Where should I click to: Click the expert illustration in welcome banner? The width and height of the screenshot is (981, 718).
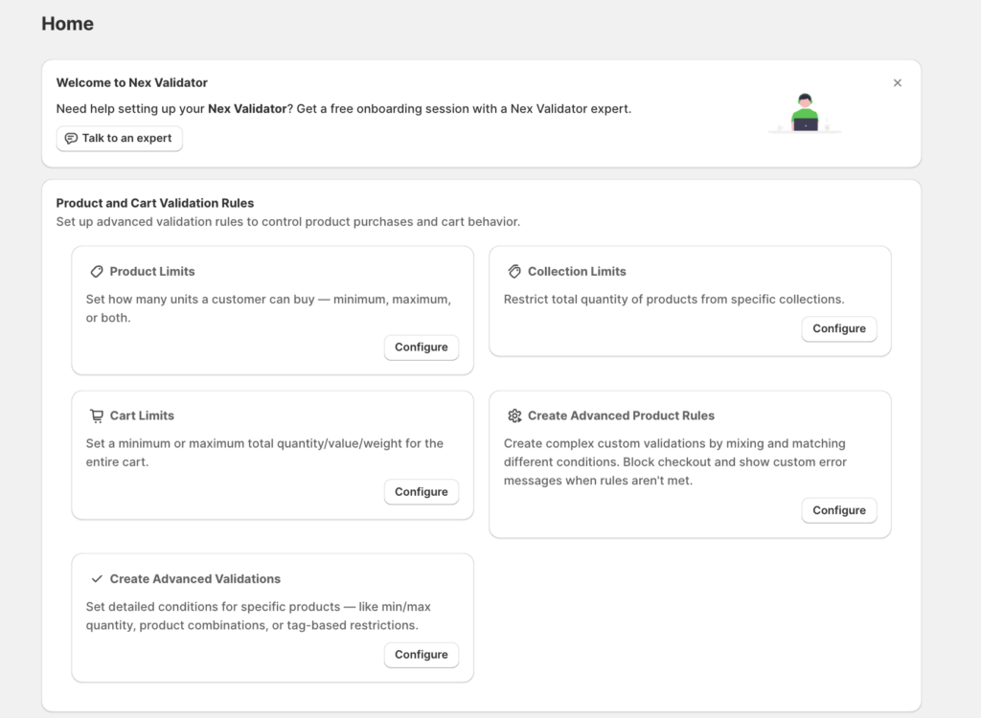(805, 113)
